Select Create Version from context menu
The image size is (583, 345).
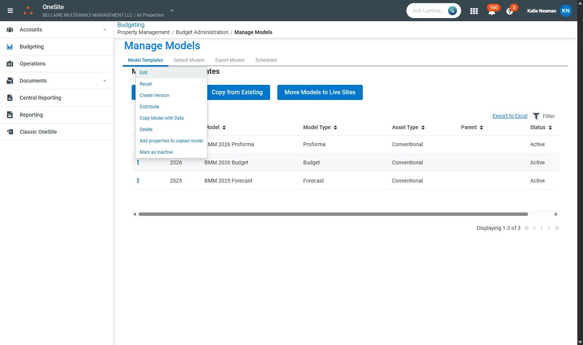(x=154, y=95)
